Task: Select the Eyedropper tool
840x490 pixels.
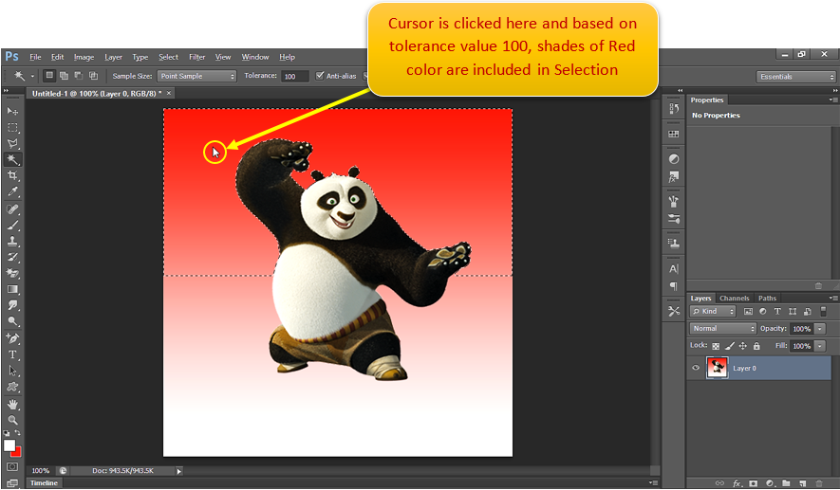Action: (x=12, y=191)
